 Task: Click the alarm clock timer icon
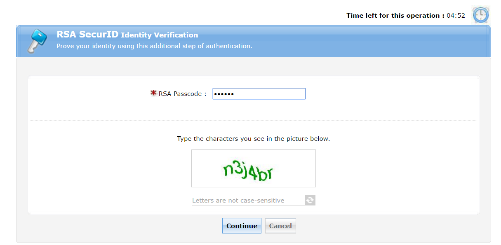480,15
